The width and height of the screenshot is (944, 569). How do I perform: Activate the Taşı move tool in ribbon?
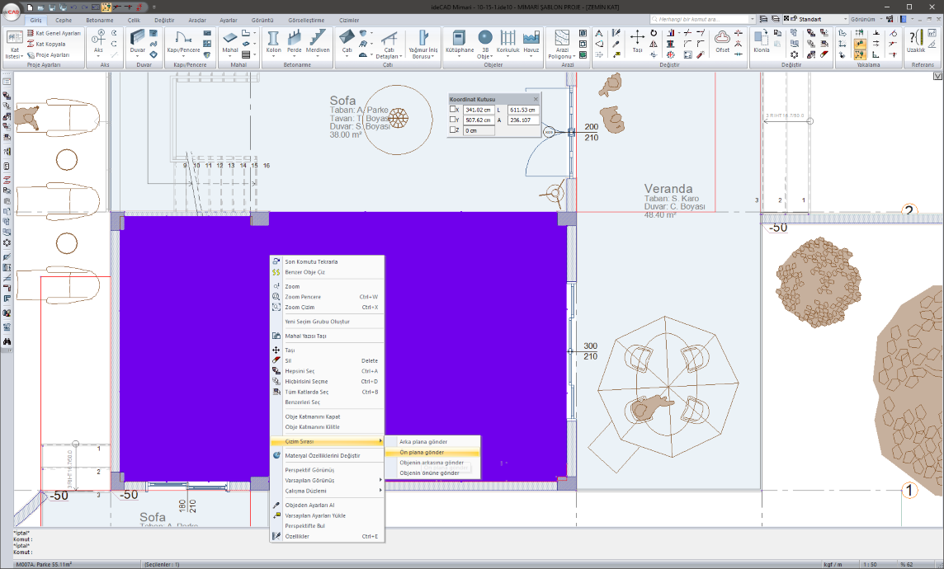click(x=637, y=40)
